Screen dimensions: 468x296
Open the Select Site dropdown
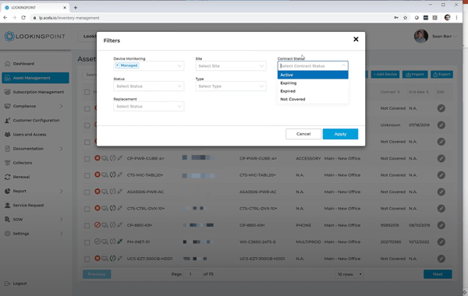point(231,66)
